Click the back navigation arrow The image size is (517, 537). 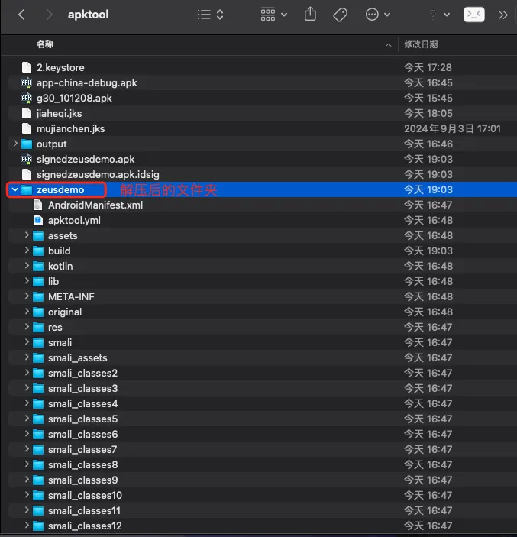point(21,15)
